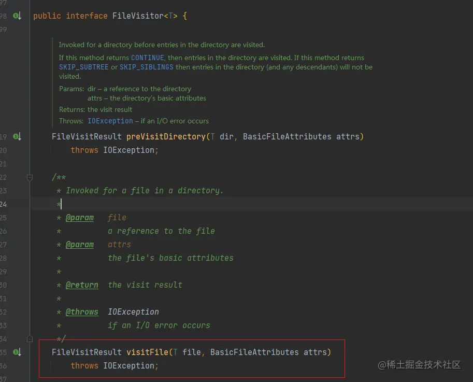This screenshot has width=473, height=382.
Task: Click 'the visit result' in @return line
Action: click(145, 285)
